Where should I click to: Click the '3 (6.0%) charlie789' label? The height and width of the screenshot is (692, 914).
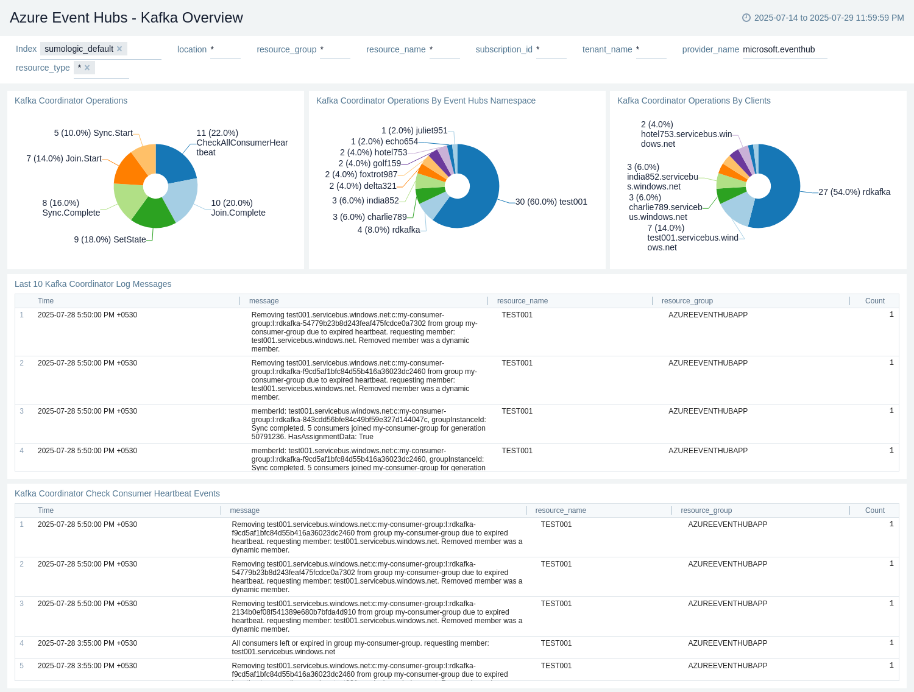[370, 217]
